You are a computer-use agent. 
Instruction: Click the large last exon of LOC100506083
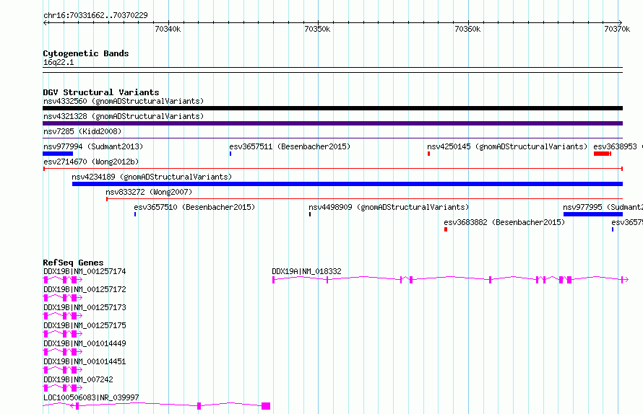point(266,406)
